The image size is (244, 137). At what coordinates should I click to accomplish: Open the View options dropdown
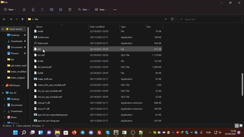[101, 10]
